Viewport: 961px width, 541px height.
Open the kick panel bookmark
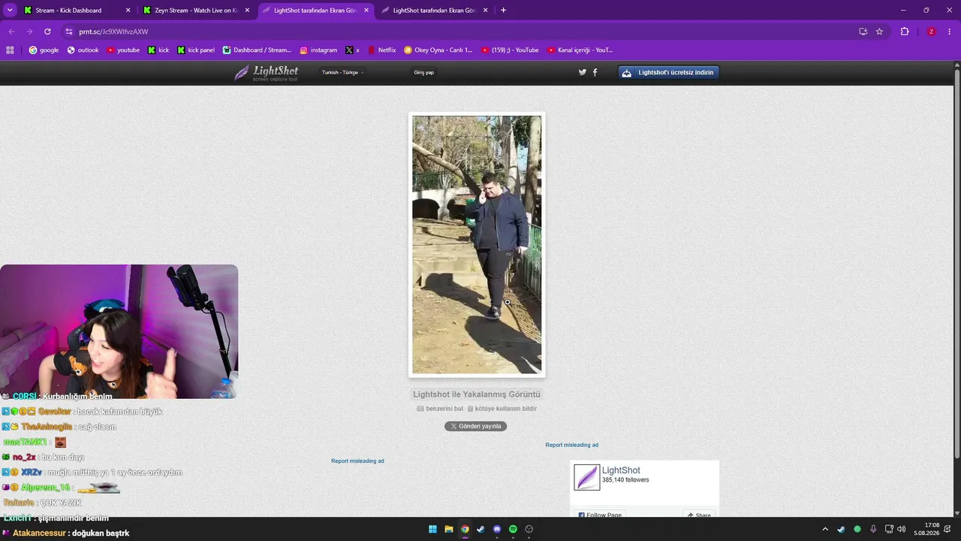click(x=196, y=50)
